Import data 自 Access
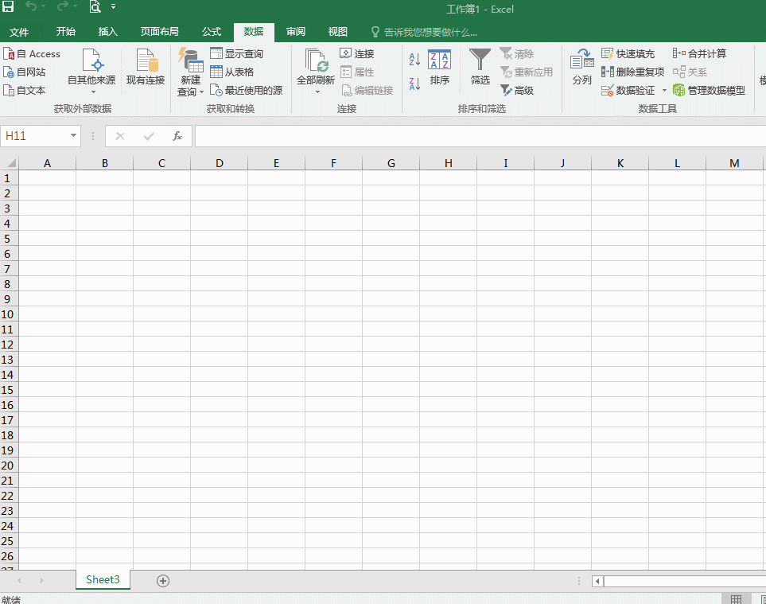This screenshot has width=766, height=604. (33, 54)
